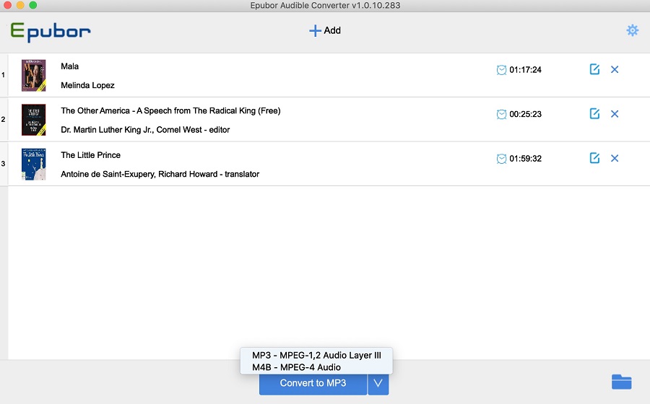Click the Epubor logo

tap(51, 32)
